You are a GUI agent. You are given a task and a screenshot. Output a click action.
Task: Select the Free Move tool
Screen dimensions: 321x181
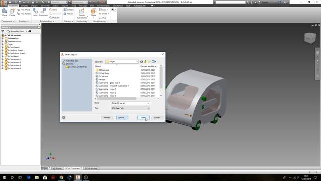point(24,10)
